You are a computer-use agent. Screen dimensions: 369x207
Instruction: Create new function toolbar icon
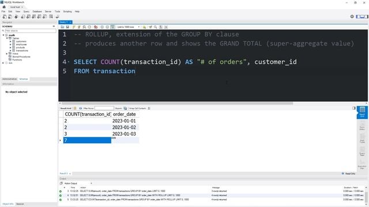tap(45, 17)
